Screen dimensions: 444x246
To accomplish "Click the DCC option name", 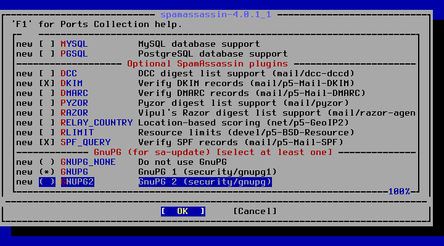I will click(69, 74).
